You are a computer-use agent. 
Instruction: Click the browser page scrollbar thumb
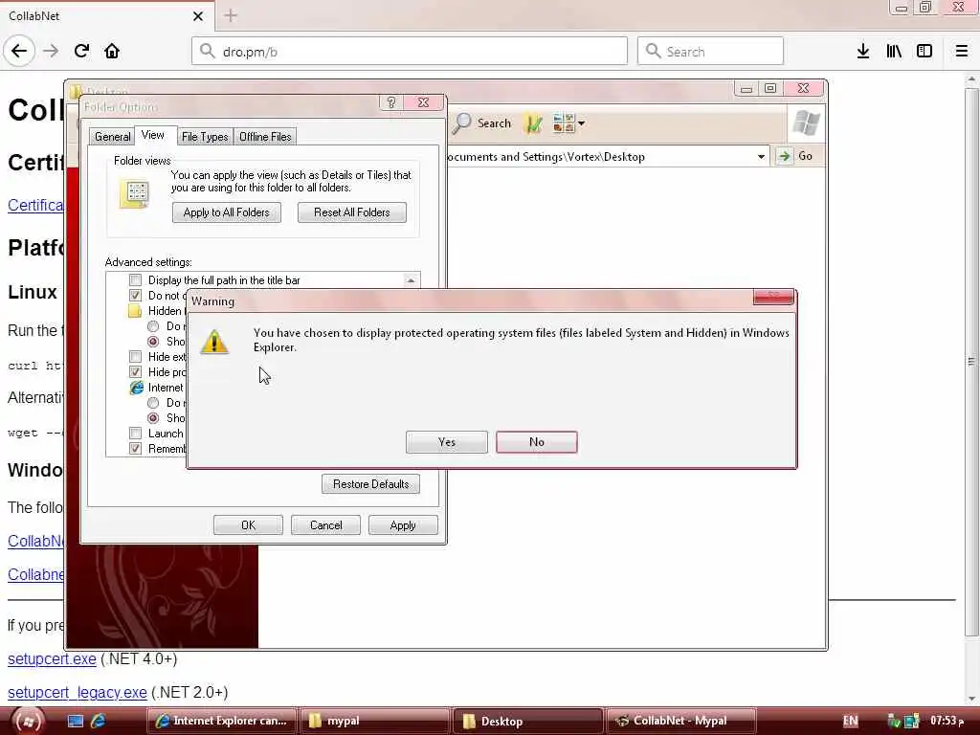click(x=970, y=361)
